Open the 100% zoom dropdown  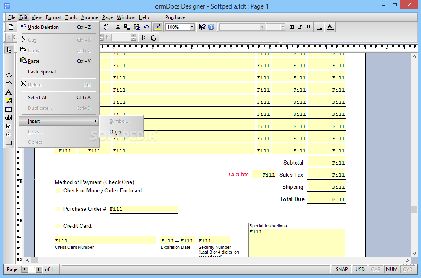[x=192, y=27]
